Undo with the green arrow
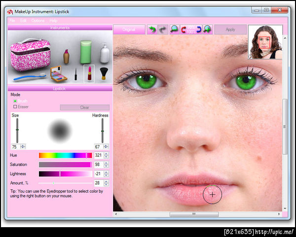 [152, 30]
